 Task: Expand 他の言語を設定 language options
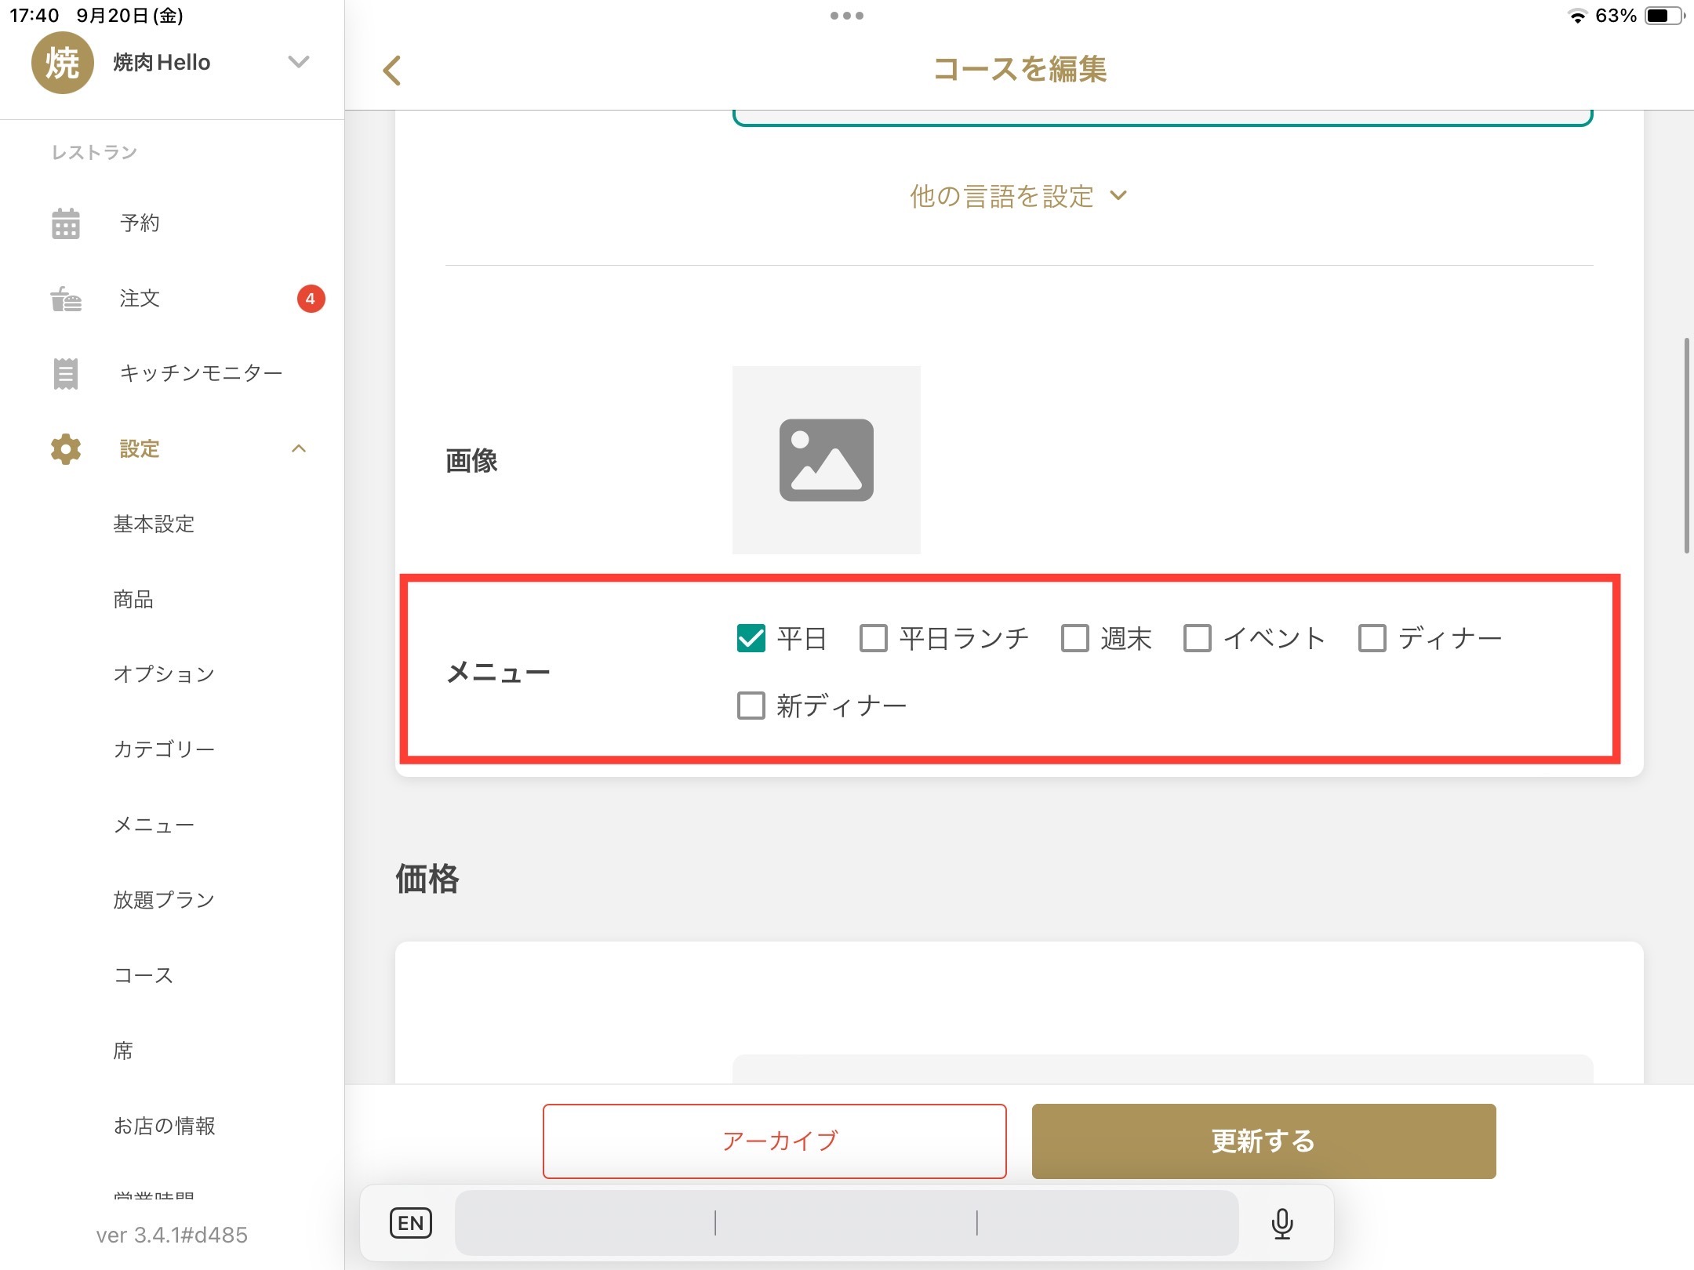pyautogui.click(x=1018, y=196)
